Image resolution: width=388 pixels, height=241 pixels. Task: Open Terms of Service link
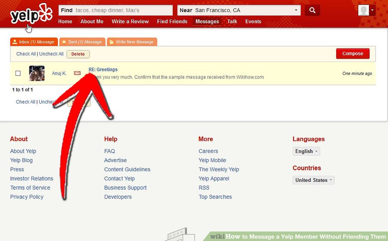pyautogui.click(x=30, y=188)
